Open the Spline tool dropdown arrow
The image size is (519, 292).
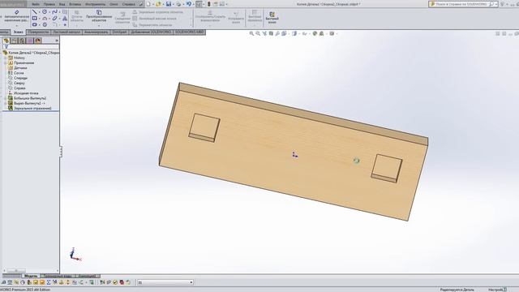[59, 12]
